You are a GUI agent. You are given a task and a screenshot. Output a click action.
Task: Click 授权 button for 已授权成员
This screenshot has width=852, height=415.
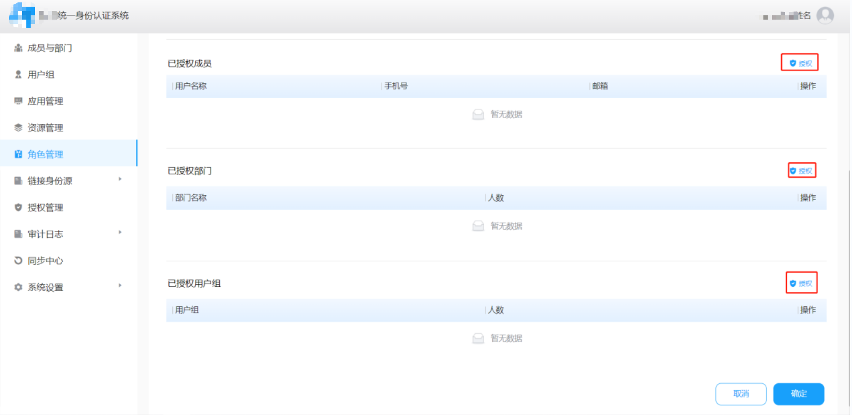point(800,63)
